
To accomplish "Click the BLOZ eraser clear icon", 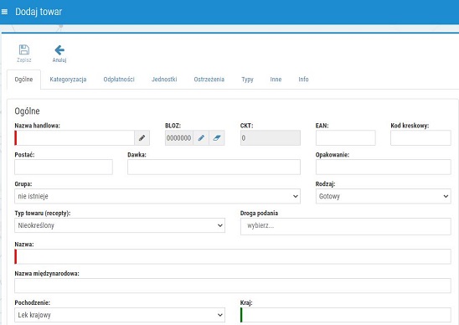I will click(x=217, y=138).
